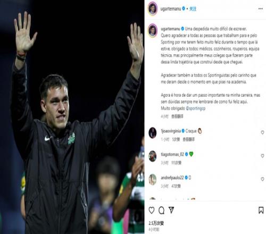Open the 1joaovirginia username link

click(x=171, y=131)
